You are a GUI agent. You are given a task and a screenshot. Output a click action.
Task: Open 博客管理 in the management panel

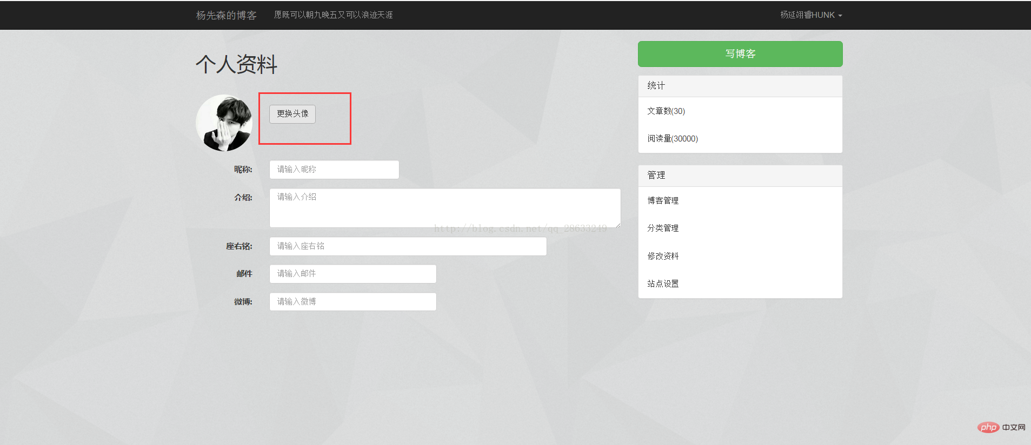(x=740, y=201)
